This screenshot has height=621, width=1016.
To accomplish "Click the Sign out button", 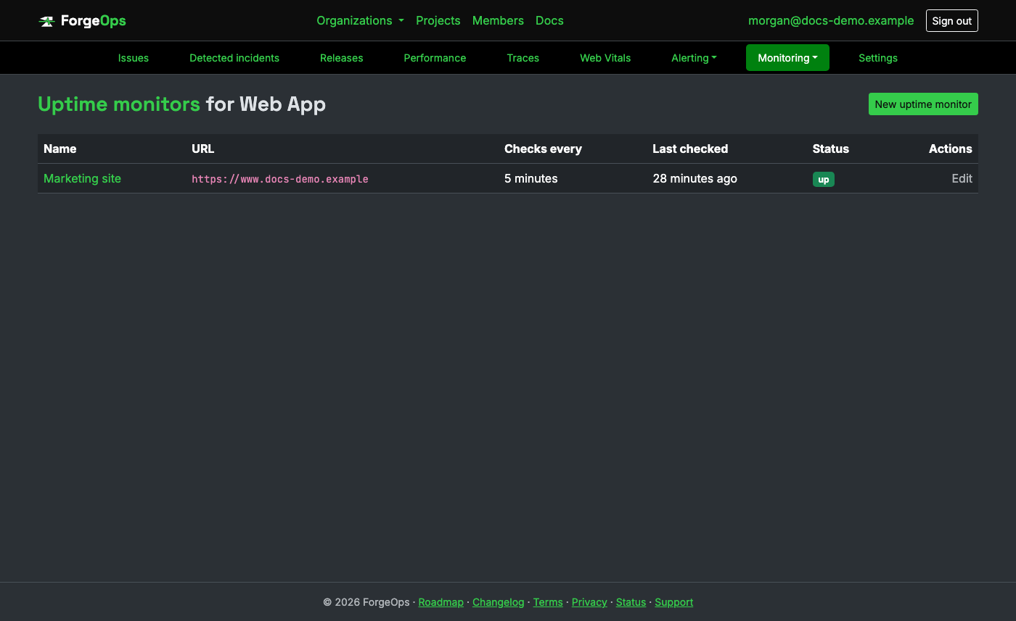I will coord(951,20).
